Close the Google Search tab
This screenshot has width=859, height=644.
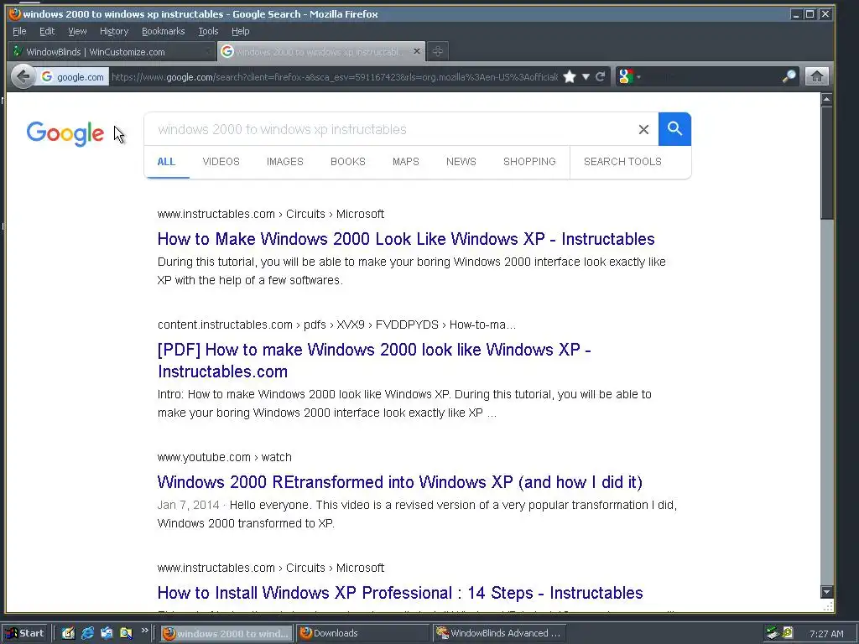(417, 51)
